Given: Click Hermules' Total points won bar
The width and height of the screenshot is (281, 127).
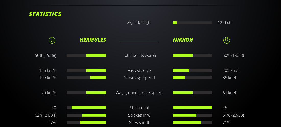Looking at the screenshot, I should [x=86, y=55].
